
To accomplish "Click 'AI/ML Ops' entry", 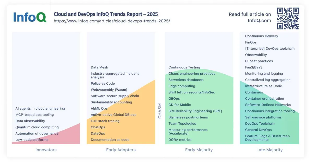I will pyautogui.click(x=99, y=109).
